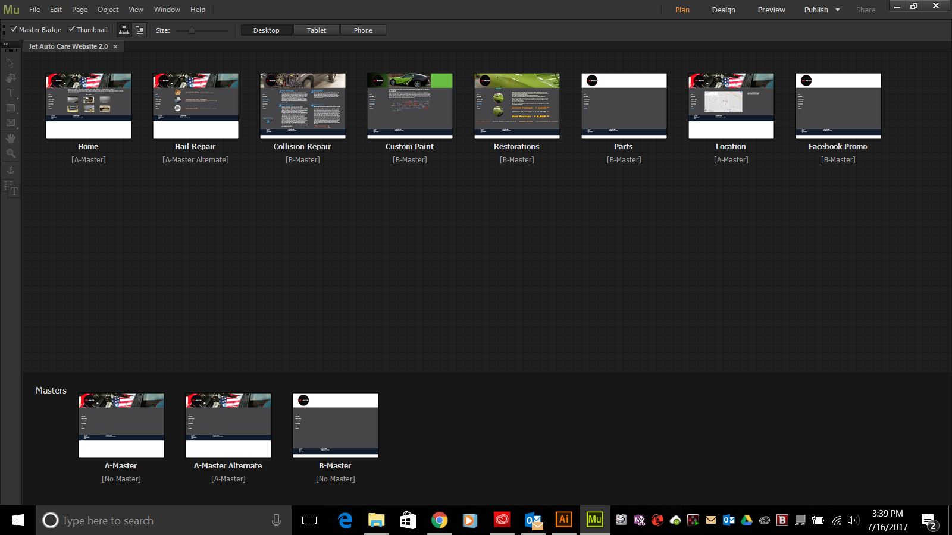Open the Action Center notifications
Screen dimensions: 952x535
(x=929, y=521)
